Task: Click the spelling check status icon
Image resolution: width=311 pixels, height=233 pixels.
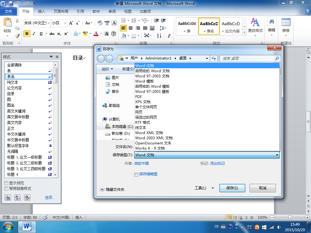Action: (x=45, y=217)
